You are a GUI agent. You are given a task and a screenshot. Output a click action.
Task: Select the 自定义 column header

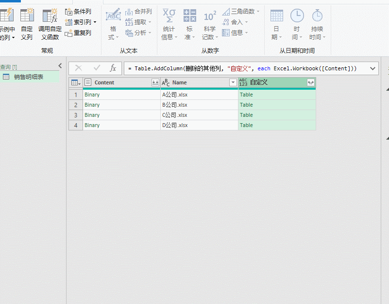coord(277,82)
